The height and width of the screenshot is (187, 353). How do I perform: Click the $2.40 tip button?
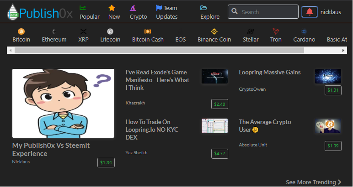coord(219,104)
